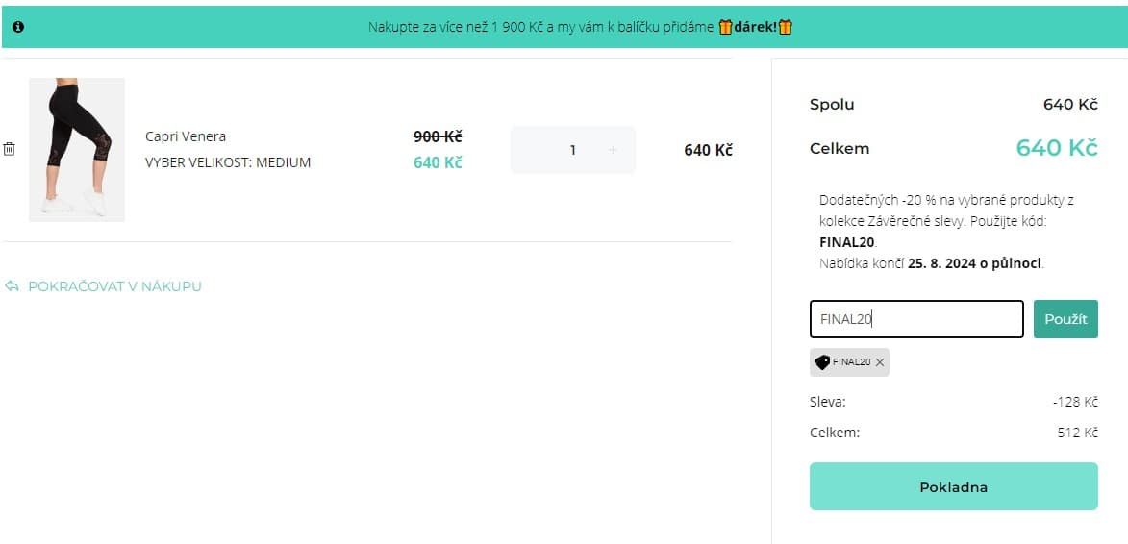Click the large teal 640 Kč total
The image size is (1128, 544).
tap(1056, 148)
